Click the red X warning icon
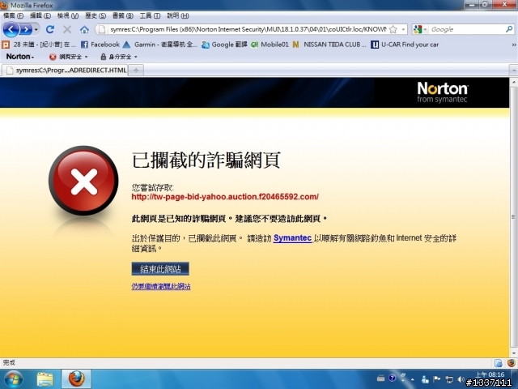This screenshot has width=518, height=389. (83, 181)
